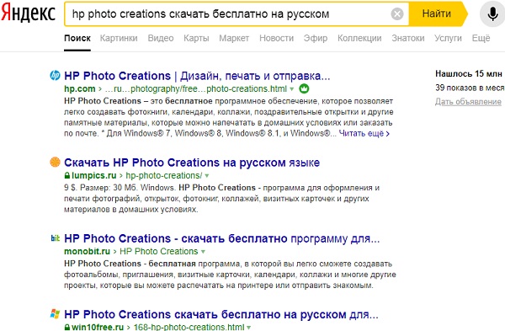Click the win10free.ru domain link
This screenshot has height=331, width=505.
pos(98,327)
